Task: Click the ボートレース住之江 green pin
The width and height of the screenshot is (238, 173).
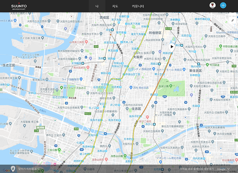Action: coord(61,88)
